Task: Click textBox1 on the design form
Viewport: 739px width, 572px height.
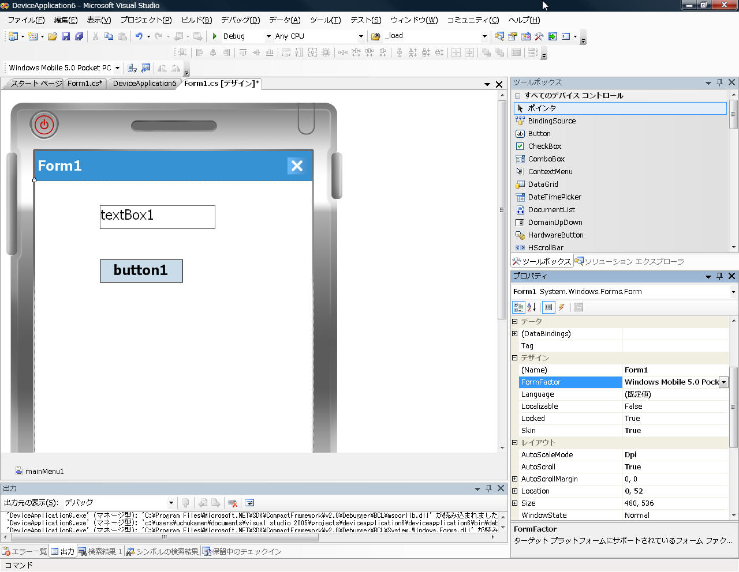Action: point(158,217)
